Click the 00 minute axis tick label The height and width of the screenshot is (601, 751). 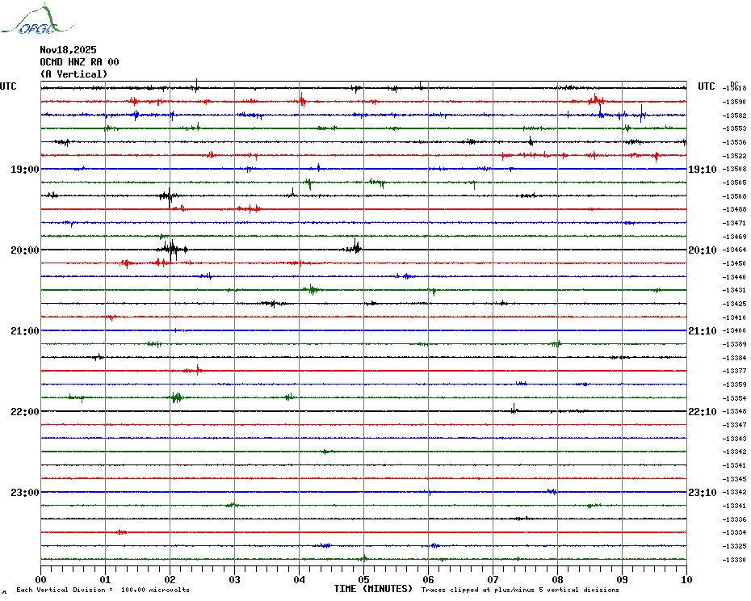(40, 579)
